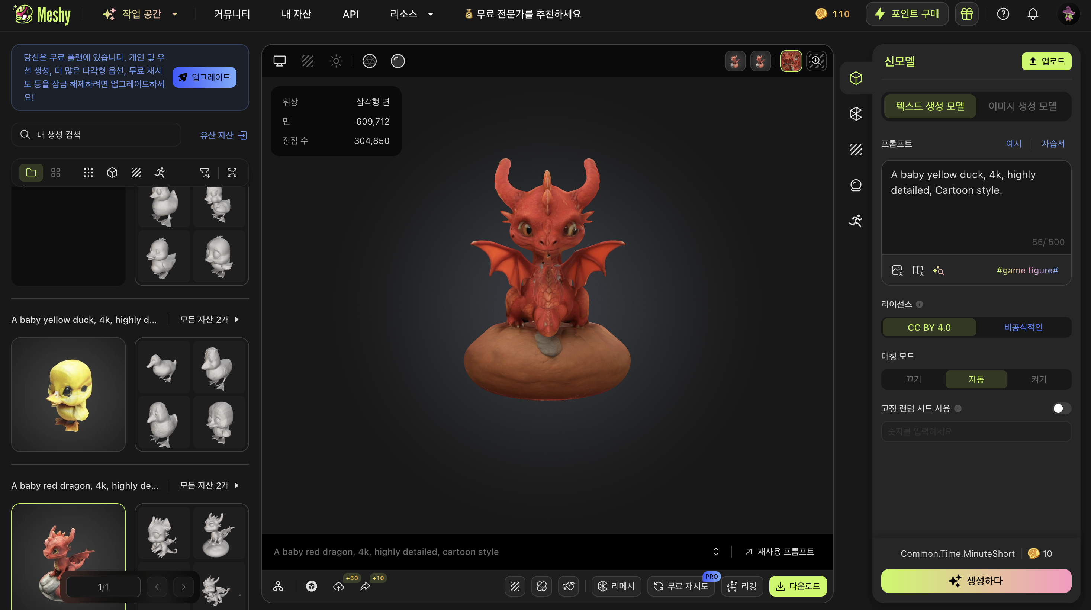Select the folder view icon

tap(31, 173)
